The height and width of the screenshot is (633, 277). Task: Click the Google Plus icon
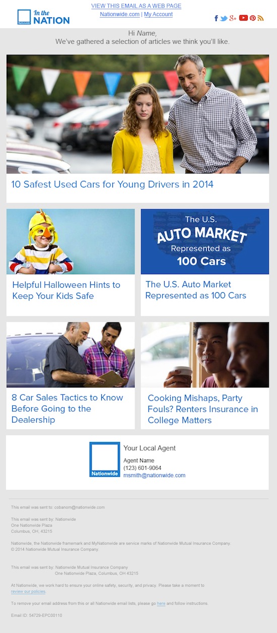233,18
